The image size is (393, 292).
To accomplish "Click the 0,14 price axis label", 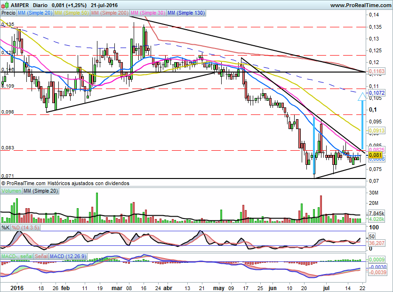I will [x=374, y=15].
